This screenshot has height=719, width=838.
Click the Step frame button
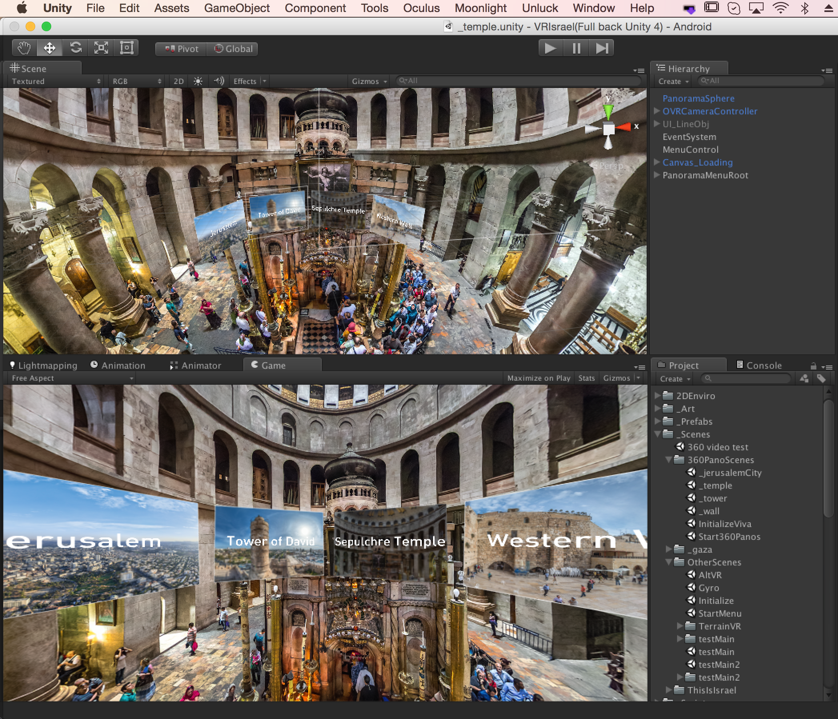(601, 48)
